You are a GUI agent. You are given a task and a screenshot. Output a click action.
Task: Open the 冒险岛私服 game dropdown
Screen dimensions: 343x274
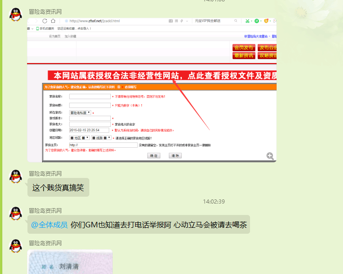[x=80, y=113]
